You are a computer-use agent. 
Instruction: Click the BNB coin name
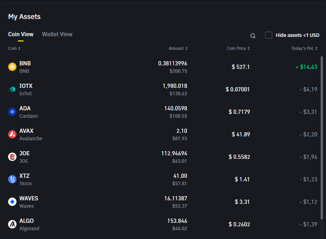(25, 64)
